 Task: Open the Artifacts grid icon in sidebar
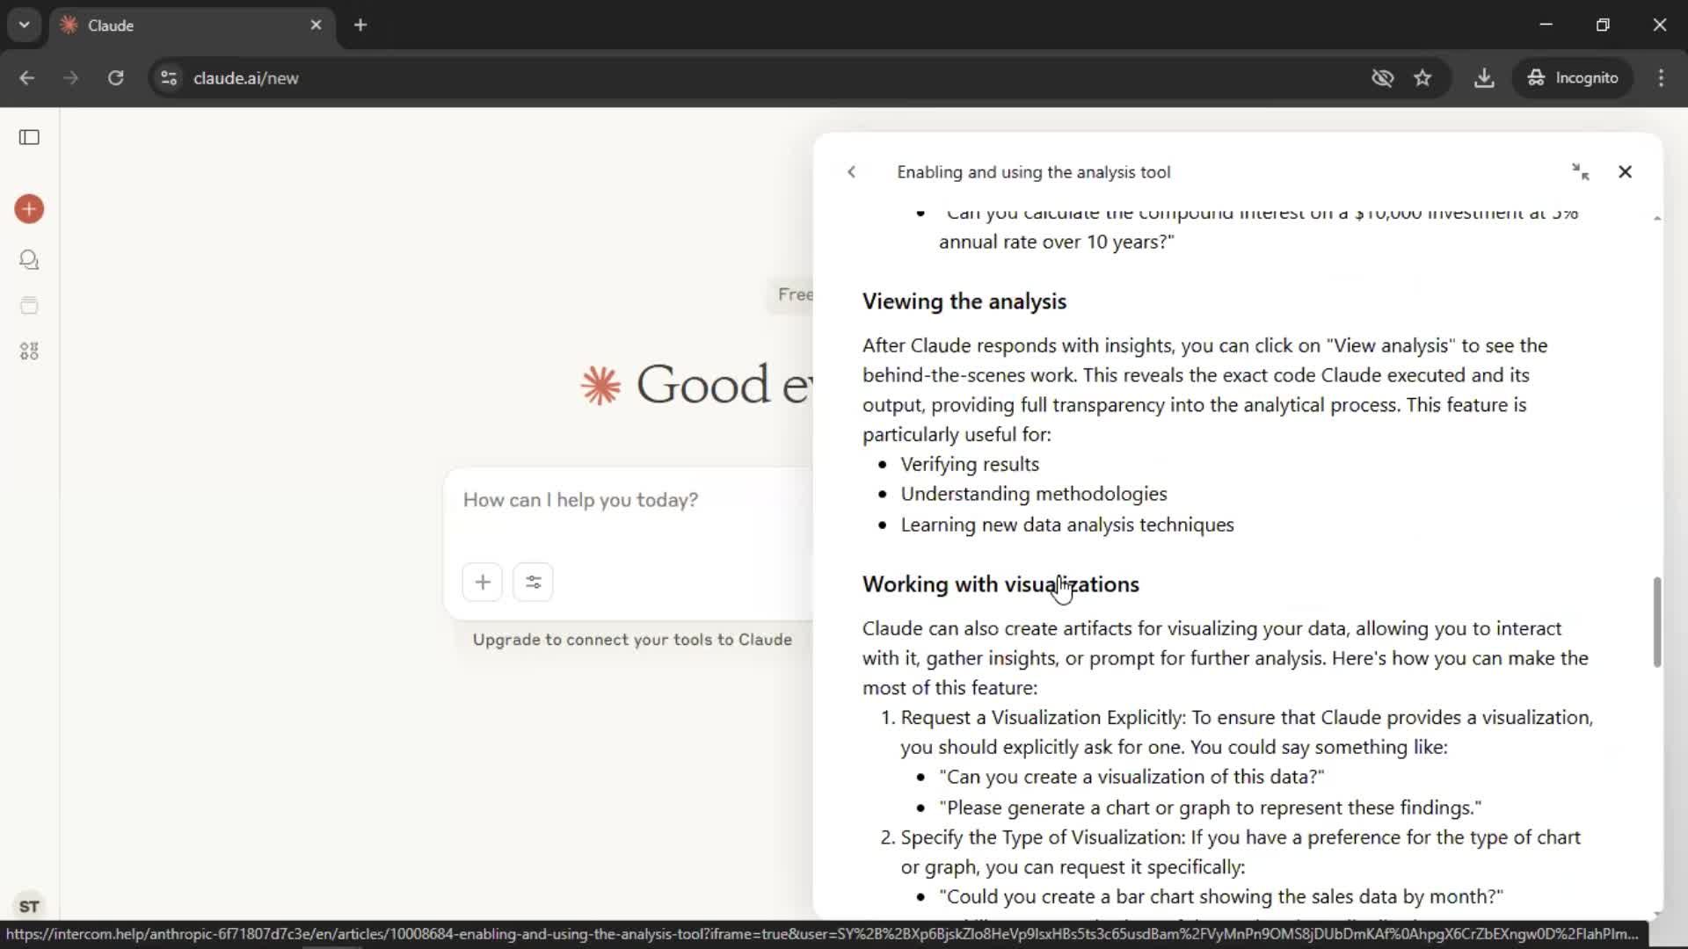(29, 351)
